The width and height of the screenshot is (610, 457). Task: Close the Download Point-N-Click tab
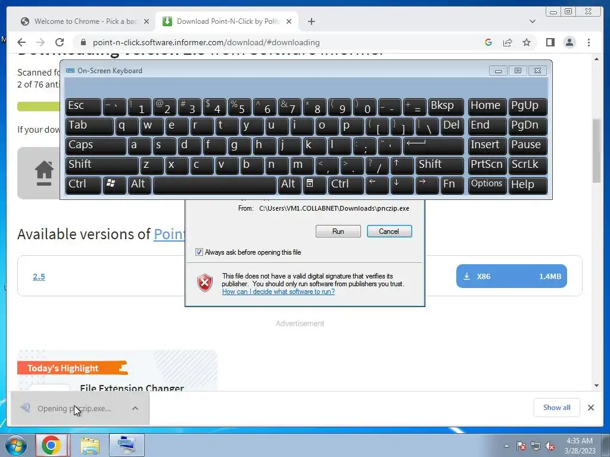[289, 21]
